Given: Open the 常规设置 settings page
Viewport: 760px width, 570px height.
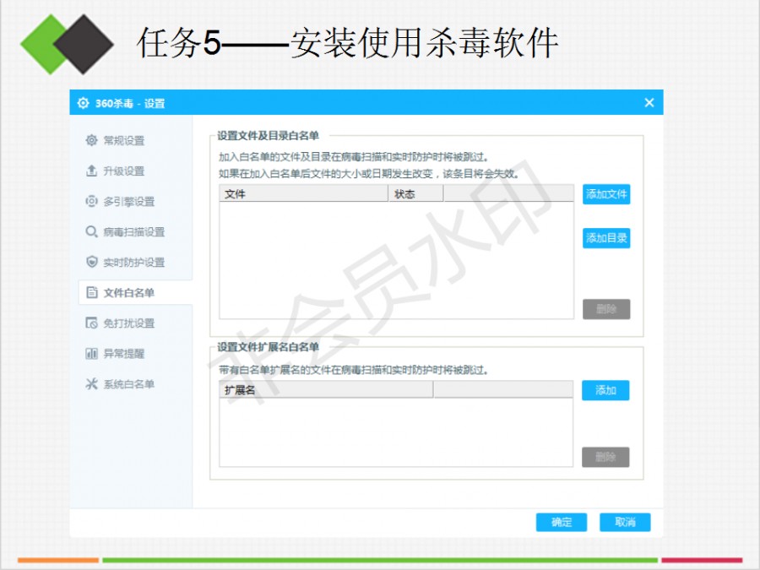Looking at the screenshot, I should tap(124, 140).
